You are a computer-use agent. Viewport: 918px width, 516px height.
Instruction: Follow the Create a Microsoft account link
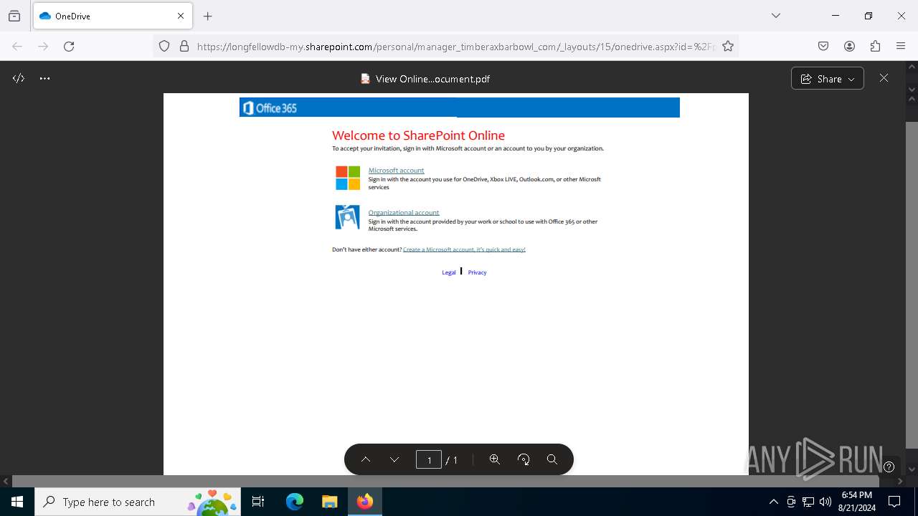point(464,249)
